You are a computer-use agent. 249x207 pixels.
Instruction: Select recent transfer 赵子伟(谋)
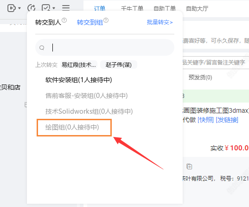[118, 65]
